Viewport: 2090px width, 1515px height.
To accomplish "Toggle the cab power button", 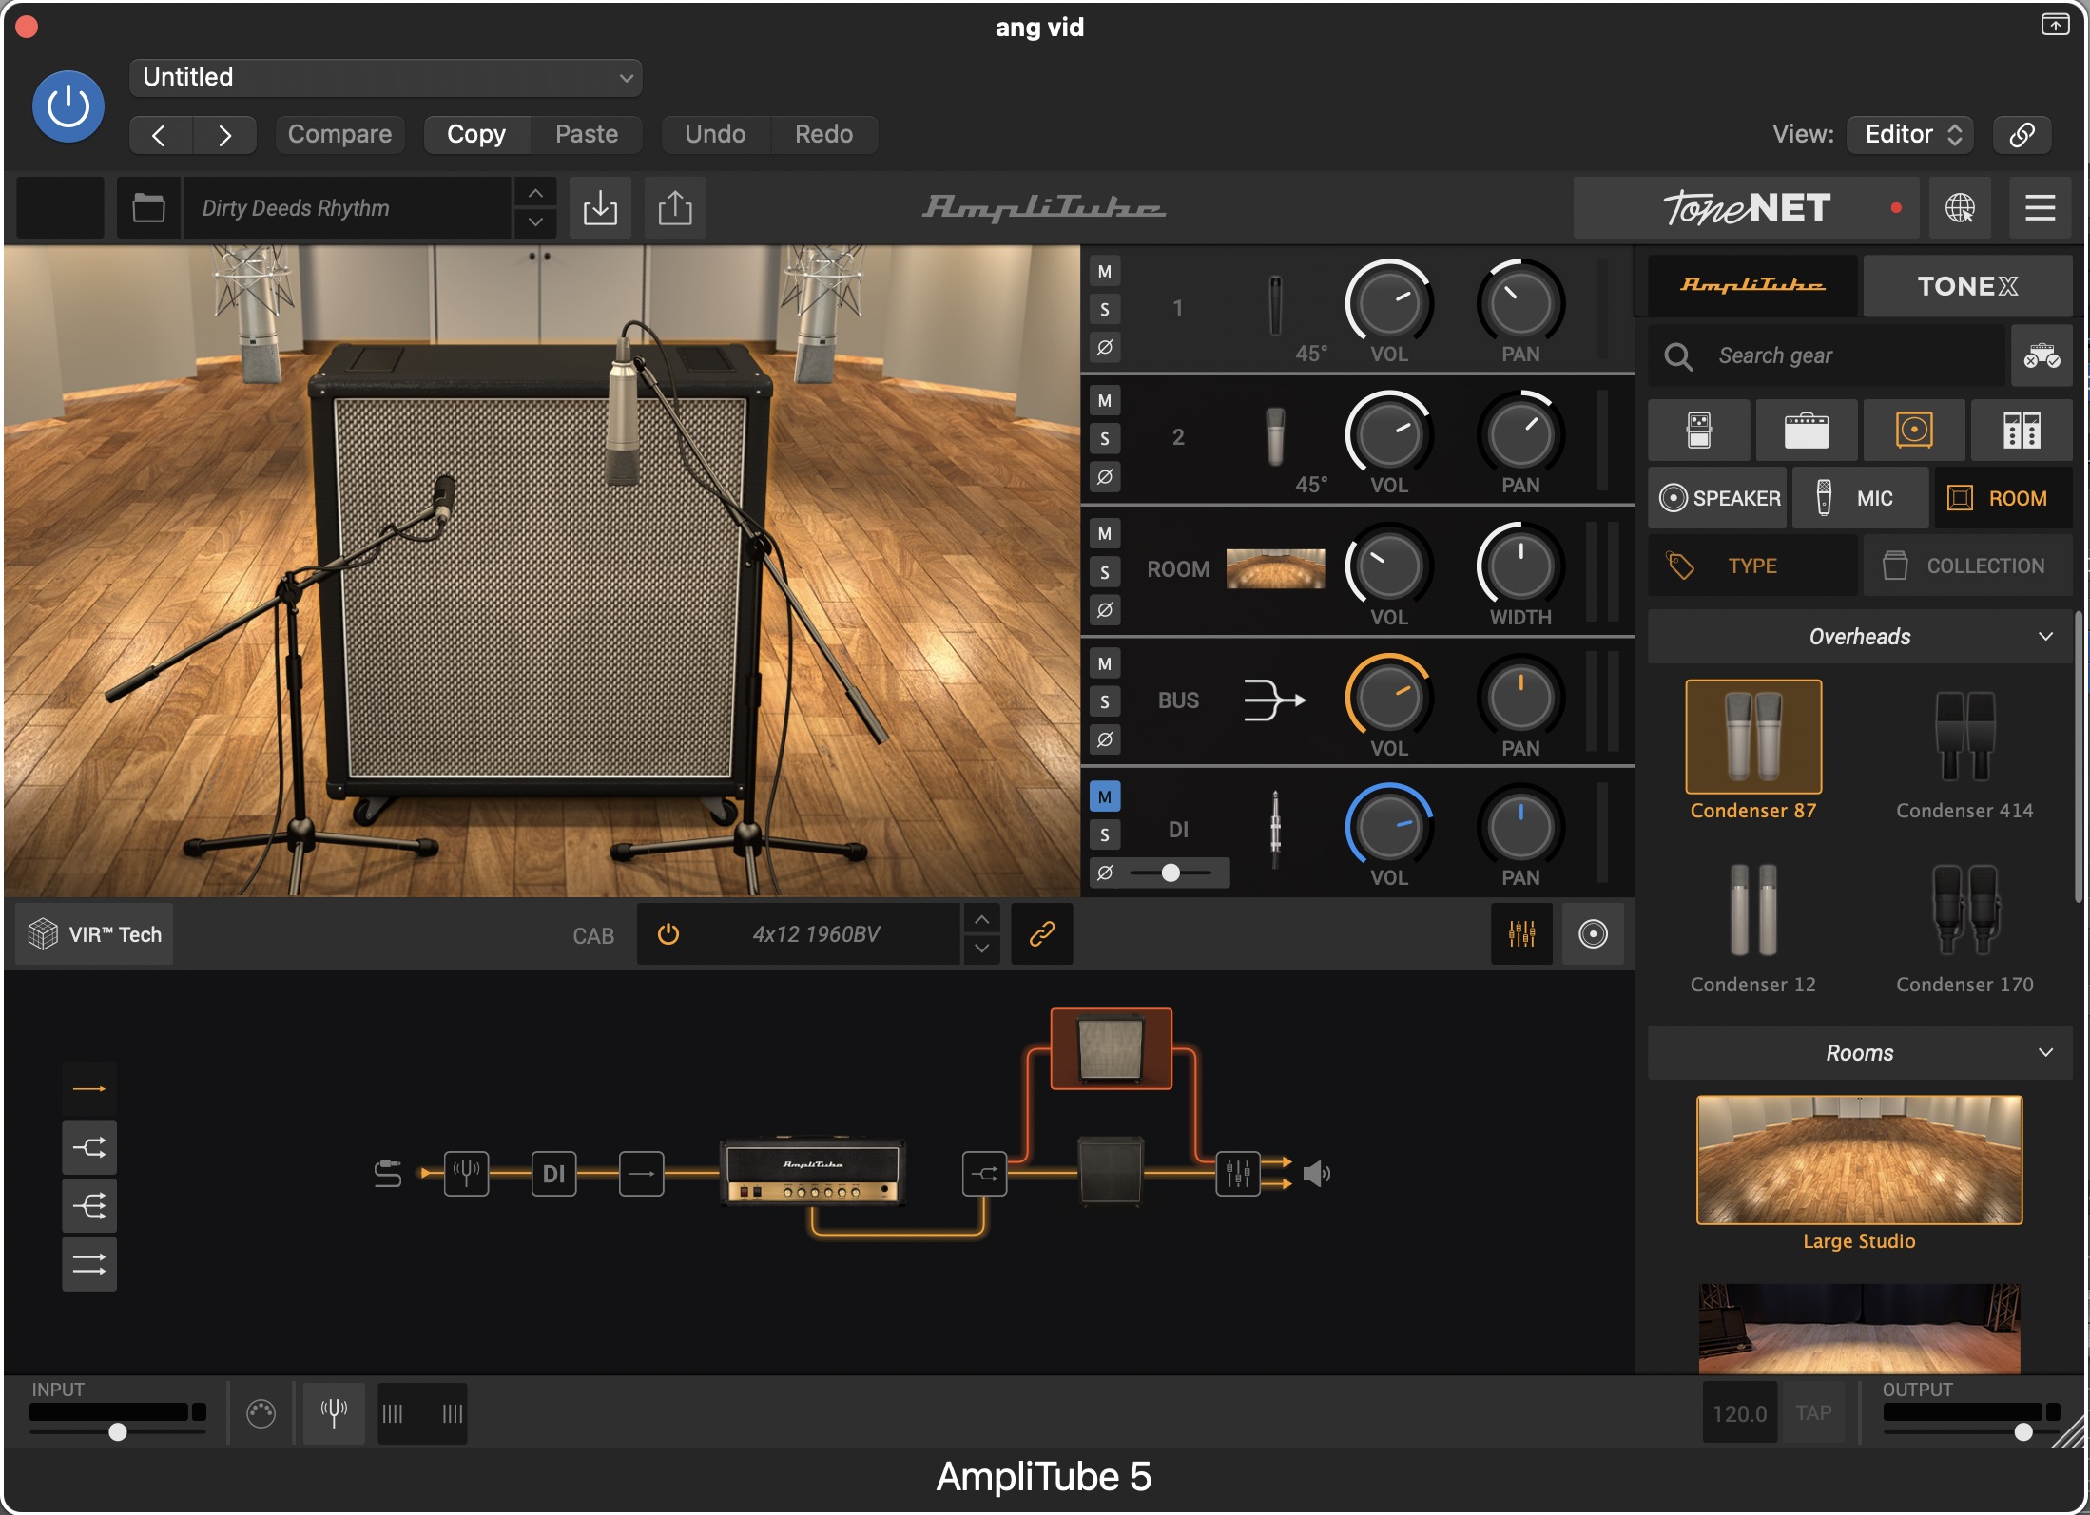I will coord(668,934).
